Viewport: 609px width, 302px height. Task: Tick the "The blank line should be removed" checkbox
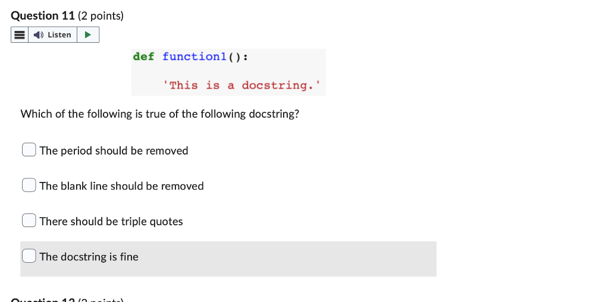coord(29,185)
